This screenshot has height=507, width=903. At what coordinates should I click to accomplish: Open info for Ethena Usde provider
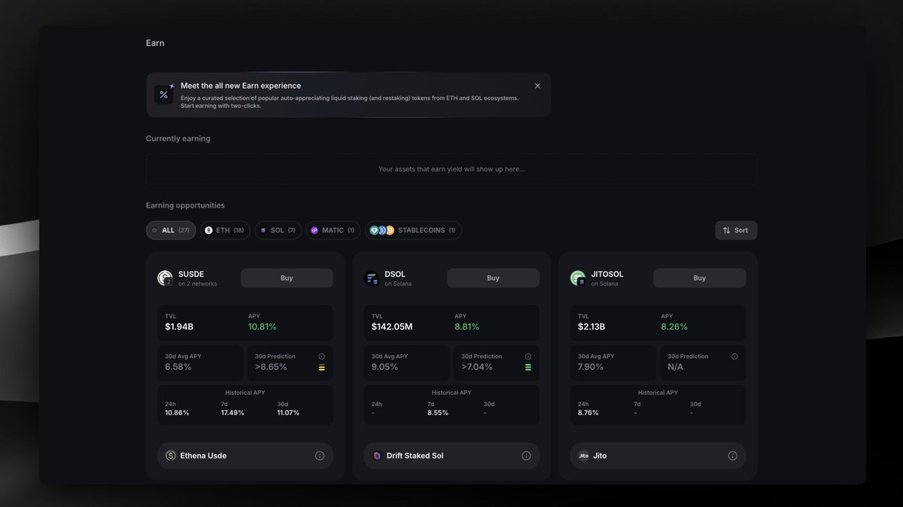pyautogui.click(x=320, y=456)
